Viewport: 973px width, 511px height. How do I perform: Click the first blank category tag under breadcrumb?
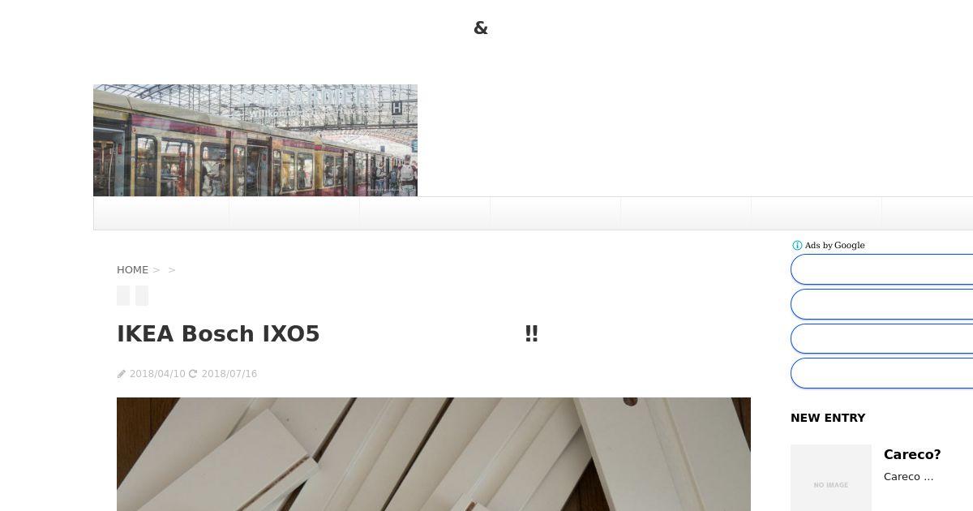point(123,295)
